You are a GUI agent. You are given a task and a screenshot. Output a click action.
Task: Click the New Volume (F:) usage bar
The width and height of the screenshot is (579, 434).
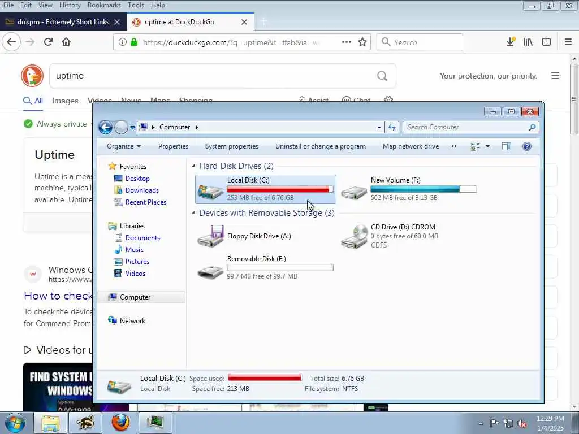point(424,189)
